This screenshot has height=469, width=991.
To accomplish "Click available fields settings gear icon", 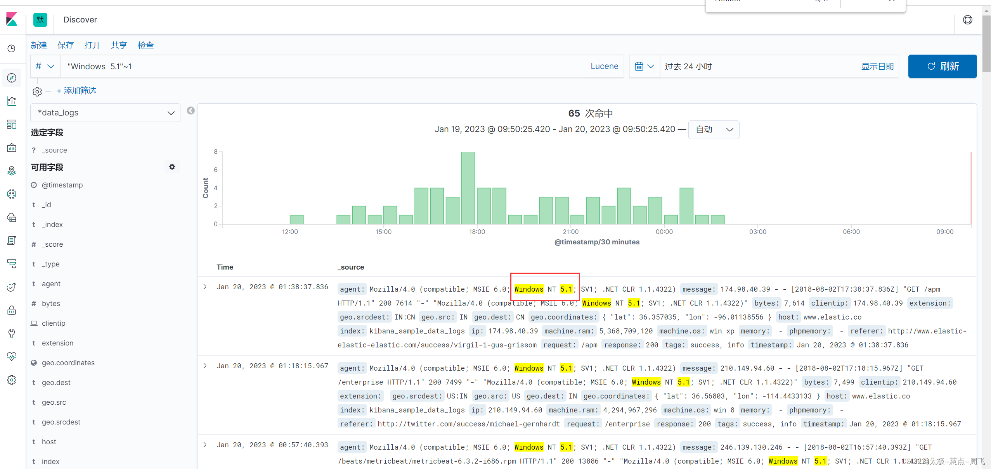I will 172,167.
